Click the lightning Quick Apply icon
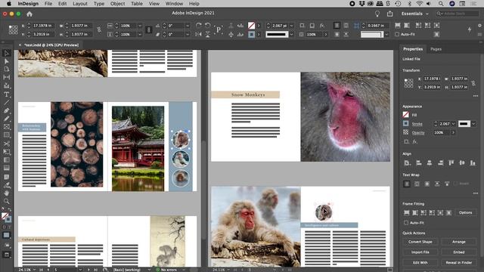The width and height of the screenshot is (484, 272). 470,29
